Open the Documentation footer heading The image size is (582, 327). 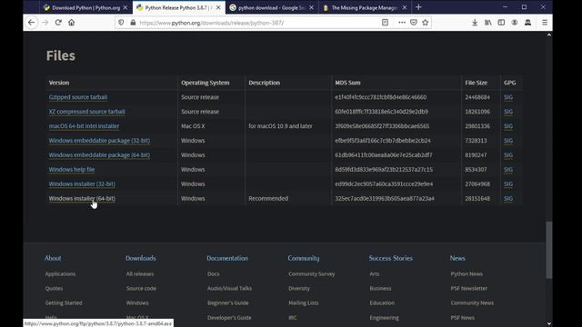(227, 258)
